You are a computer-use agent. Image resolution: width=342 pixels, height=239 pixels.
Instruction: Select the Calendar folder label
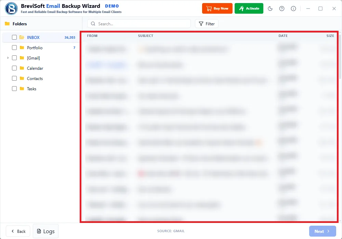click(x=35, y=68)
